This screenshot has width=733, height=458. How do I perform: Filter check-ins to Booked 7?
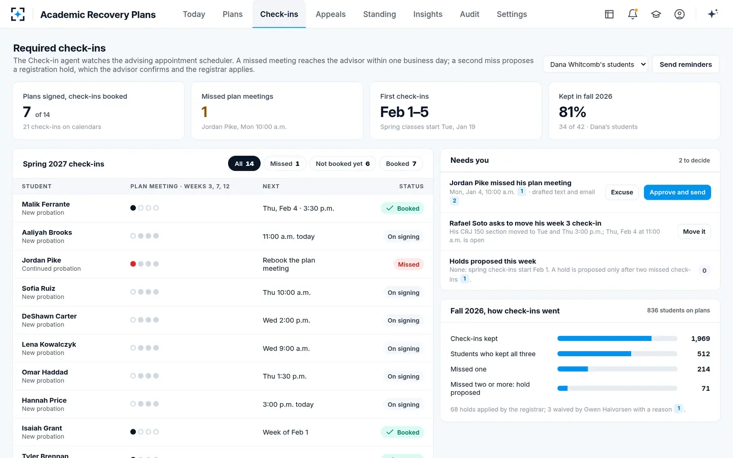click(x=401, y=164)
